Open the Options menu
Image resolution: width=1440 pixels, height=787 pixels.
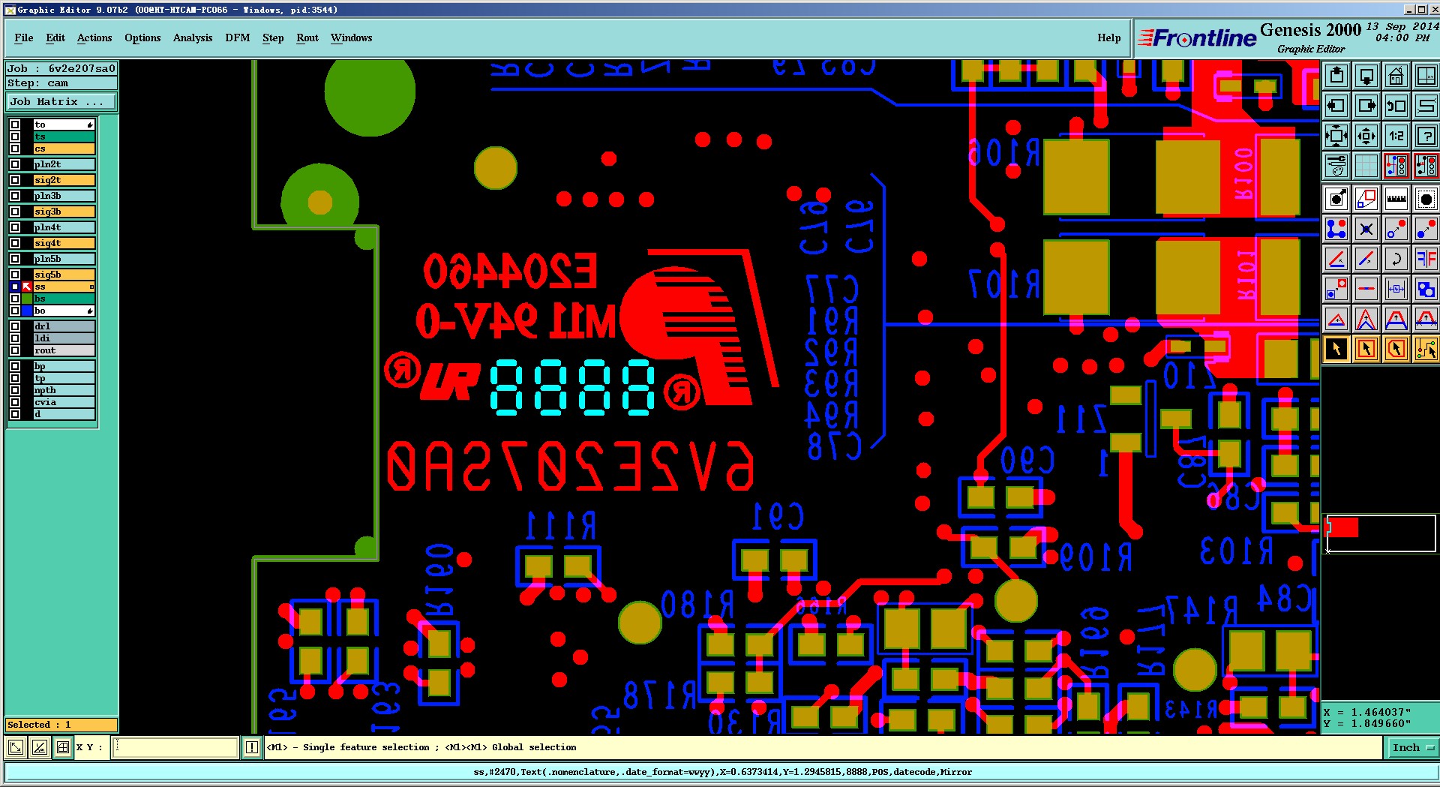click(x=142, y=38)
